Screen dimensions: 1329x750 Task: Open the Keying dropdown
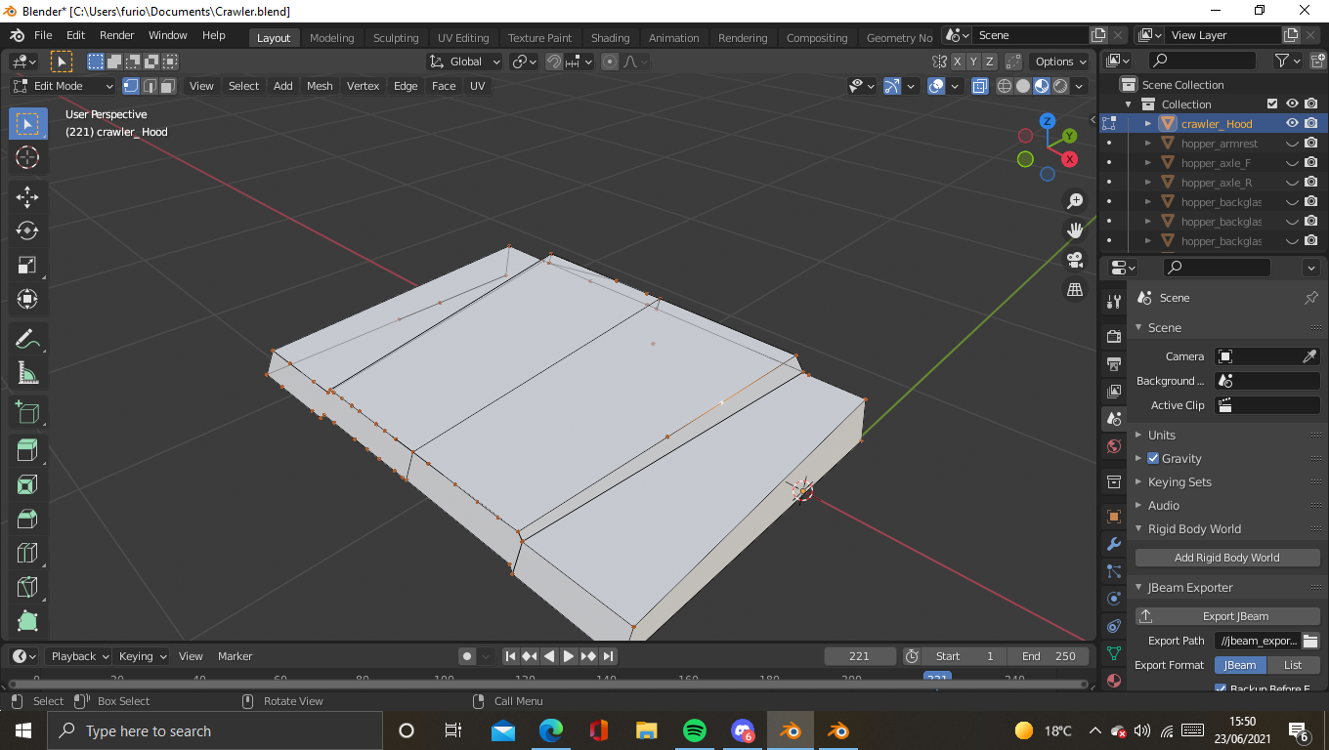[x=143, y=656]
